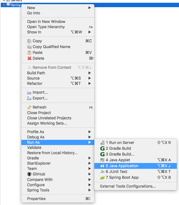Choose Validate from context menu

[58, 148]
